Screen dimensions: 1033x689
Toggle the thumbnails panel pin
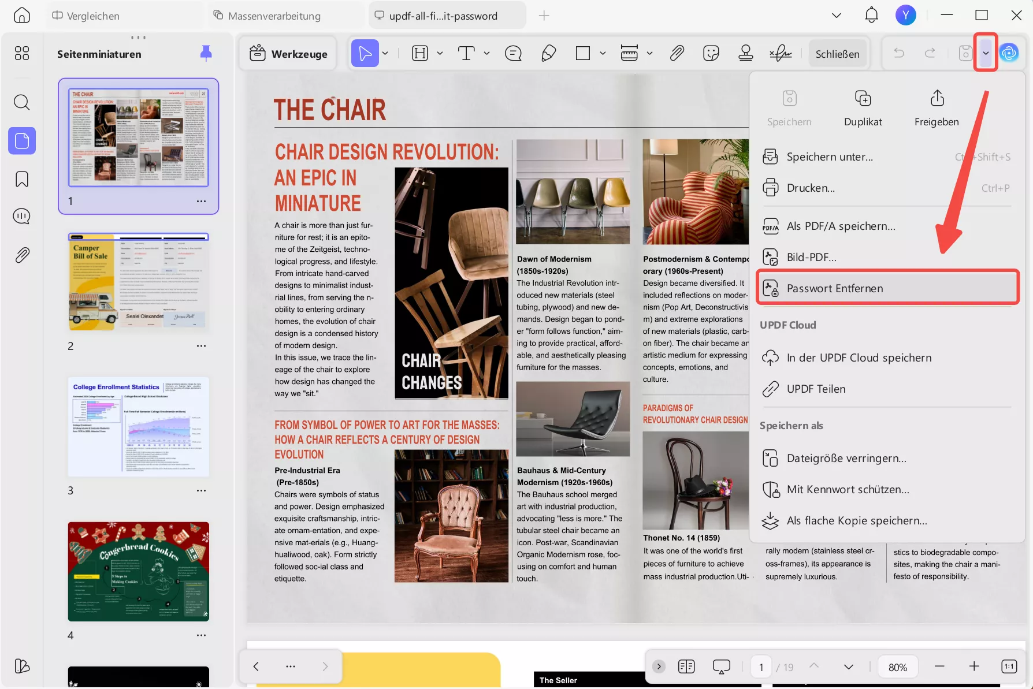click(206, 54)
